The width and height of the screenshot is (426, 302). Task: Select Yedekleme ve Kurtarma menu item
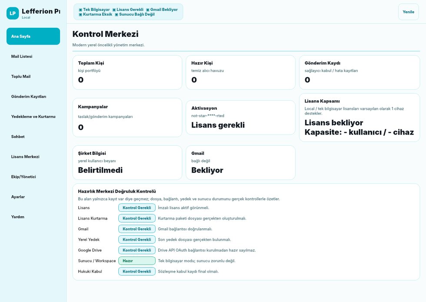tap(33, 117)
